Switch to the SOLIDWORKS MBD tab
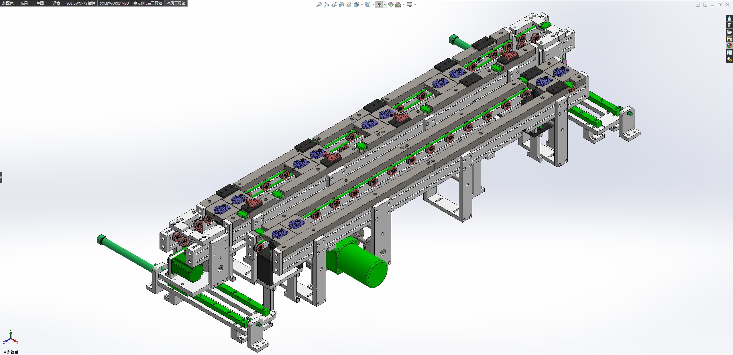Screen dimensions: 733x355 click(x=114, y=3)
